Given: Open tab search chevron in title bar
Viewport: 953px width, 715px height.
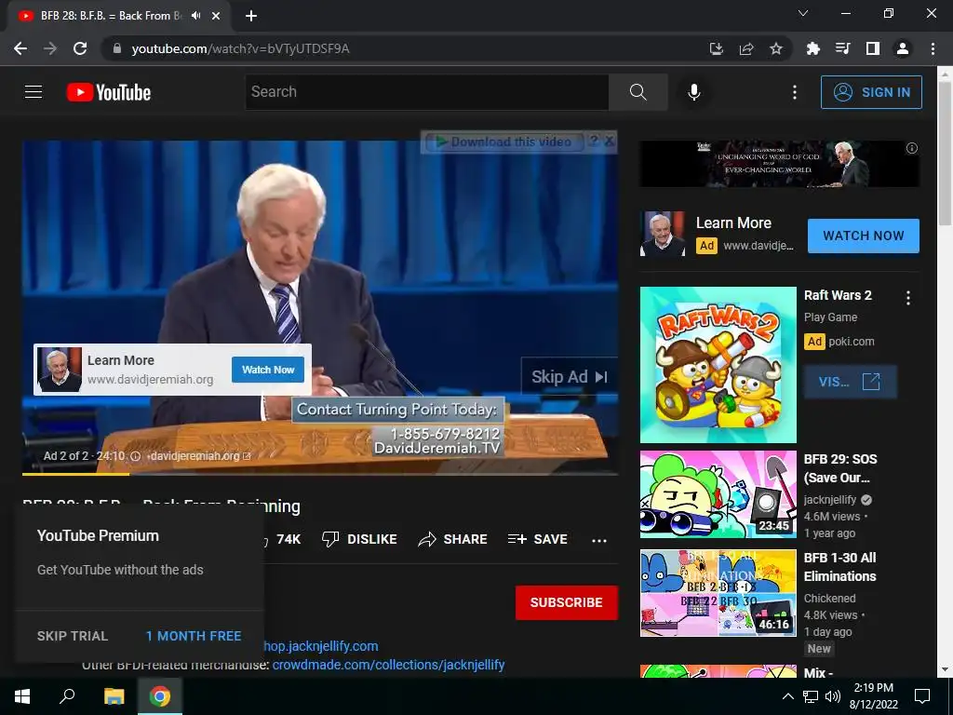Looking at the screenshot, I should click(803, 13).
